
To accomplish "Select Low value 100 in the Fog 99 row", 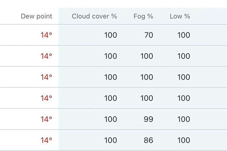I will [184, 119].
